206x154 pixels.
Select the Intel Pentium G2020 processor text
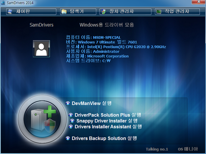pos(126,47)
